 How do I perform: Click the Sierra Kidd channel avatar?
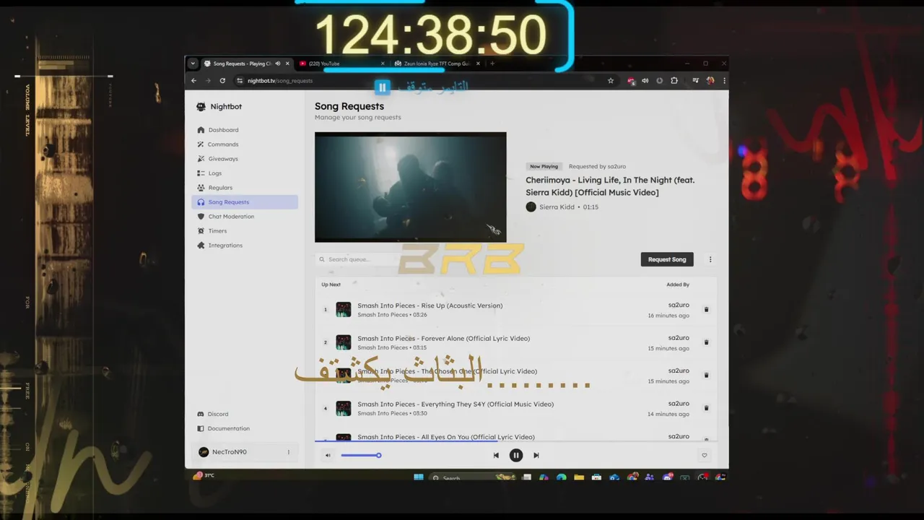pyautogui.click(x=531, y=207)
